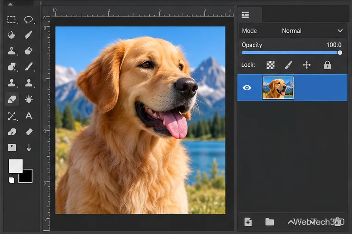
Task: Click the "Lock:" label text
Action: pos(248,65)
